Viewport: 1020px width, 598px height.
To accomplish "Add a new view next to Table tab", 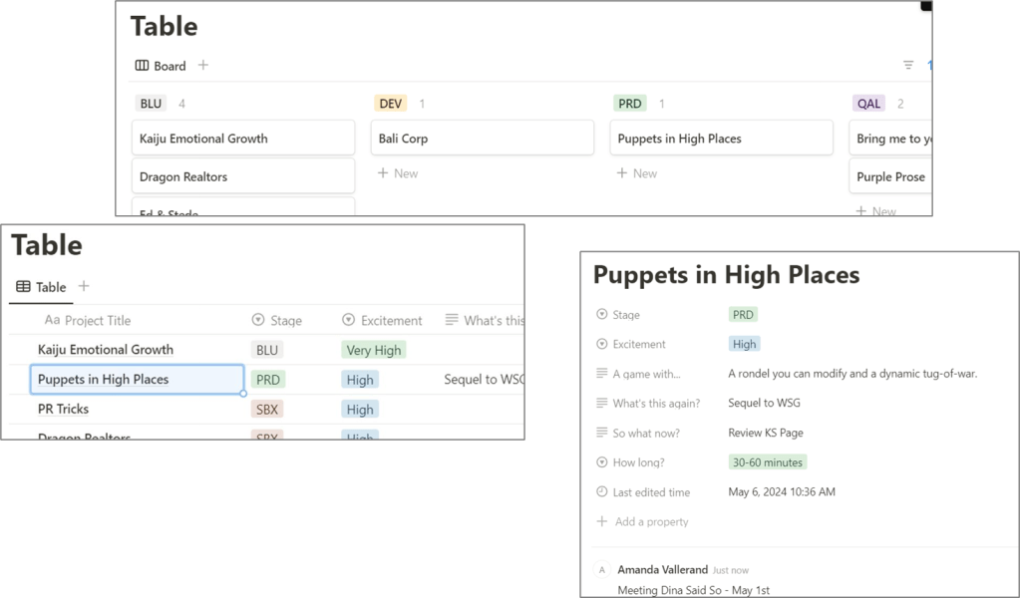I will coord(84,287).
